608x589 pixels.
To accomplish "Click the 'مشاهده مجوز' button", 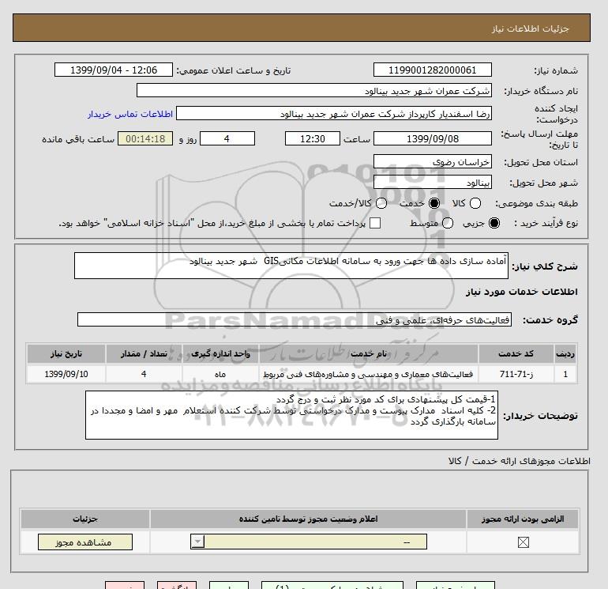I will [85, 542].
